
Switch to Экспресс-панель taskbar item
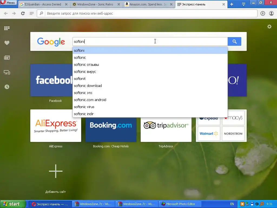(50, 204)
